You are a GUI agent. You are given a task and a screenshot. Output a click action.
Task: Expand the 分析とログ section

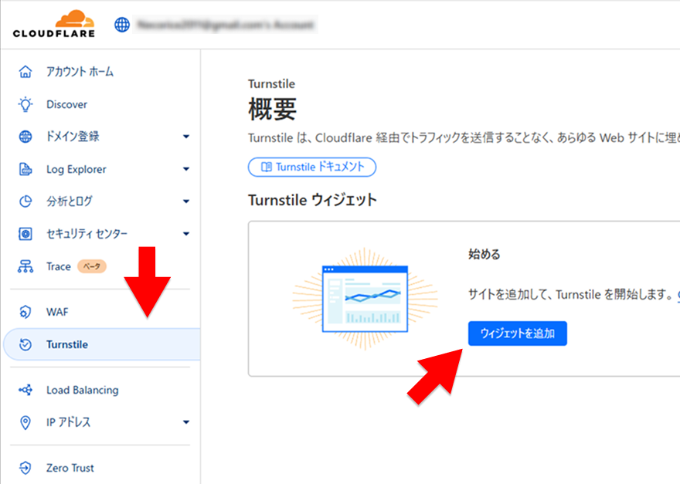[185, 201]
